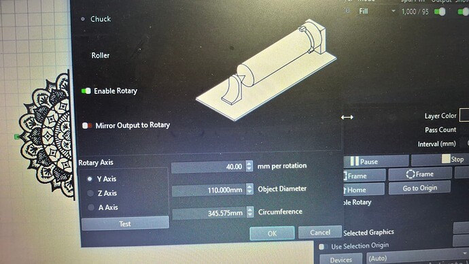The image size is (469, 264).
Task: Select the Y Axis radio button
Action: click(90, 179)
